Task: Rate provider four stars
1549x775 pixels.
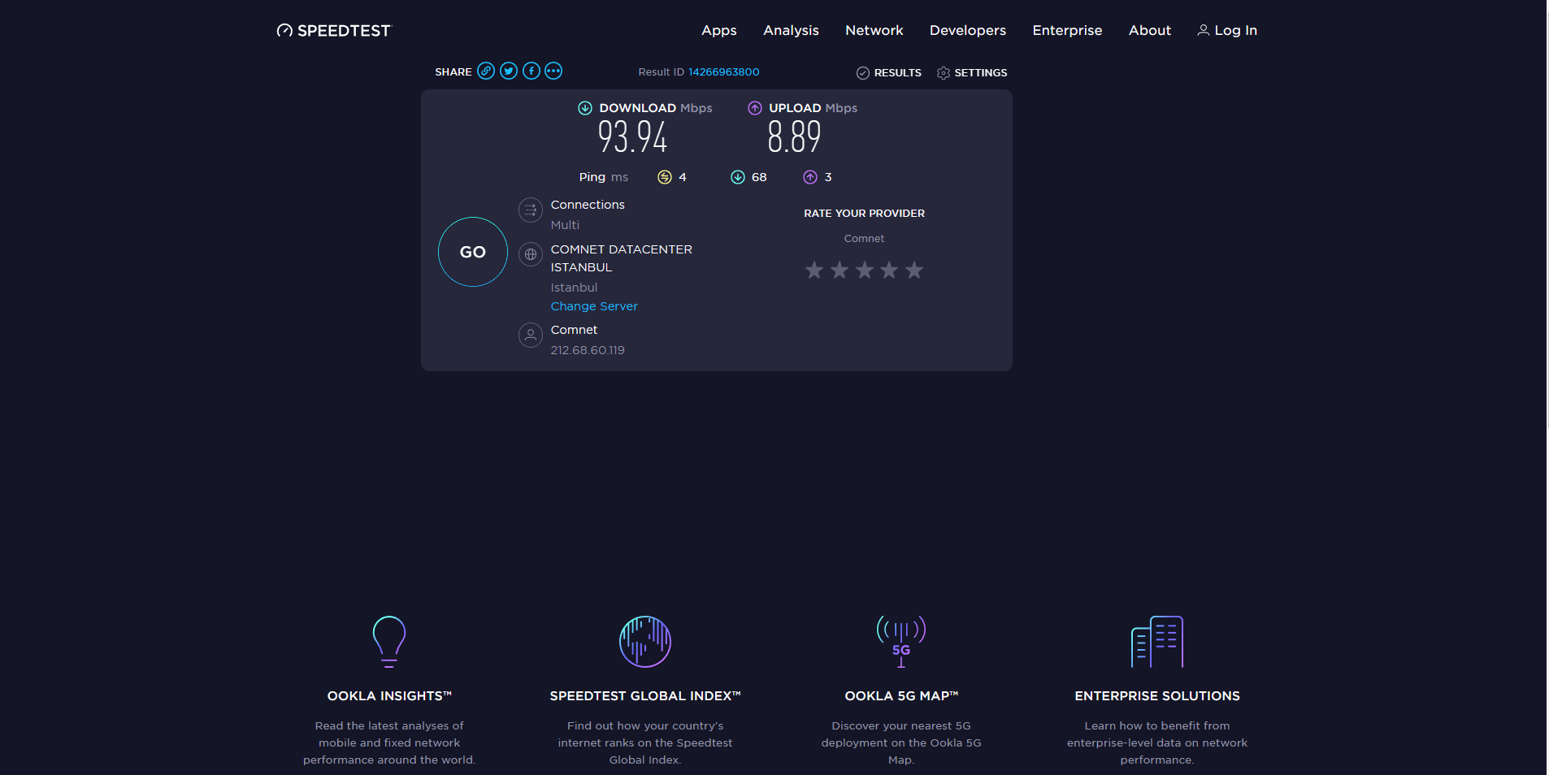Action: click(x=889, y=270)
